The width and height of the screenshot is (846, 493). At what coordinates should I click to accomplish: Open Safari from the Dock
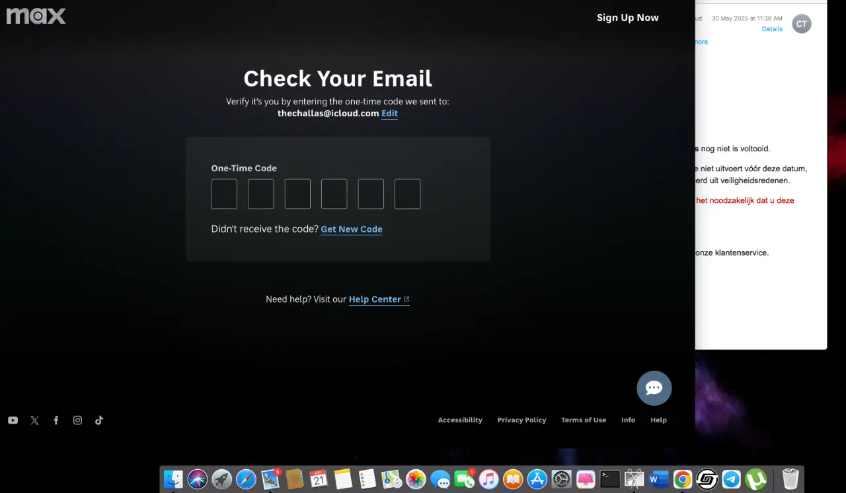click(x=246, y=478)
